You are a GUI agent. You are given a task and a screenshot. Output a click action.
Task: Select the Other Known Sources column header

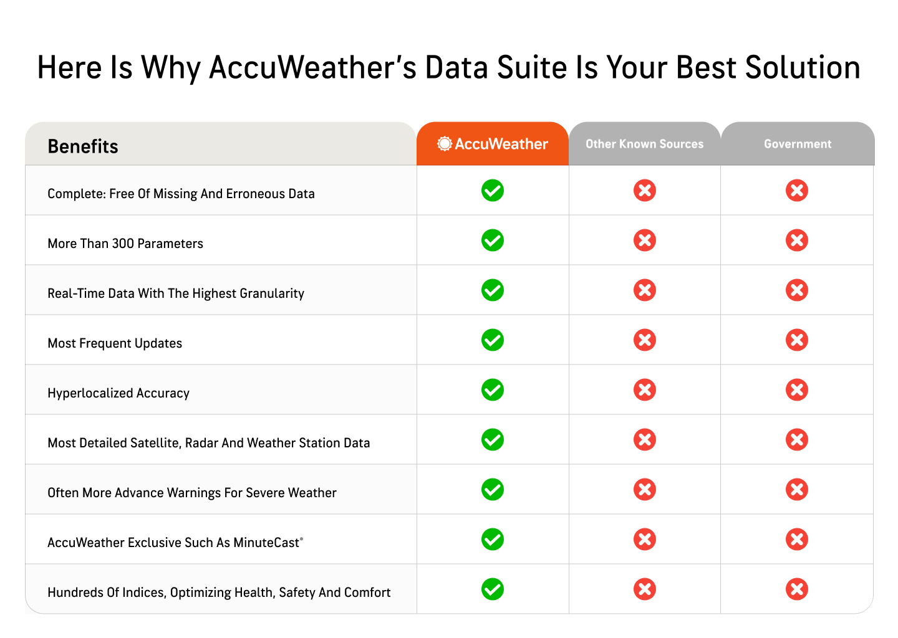point(645,144)
